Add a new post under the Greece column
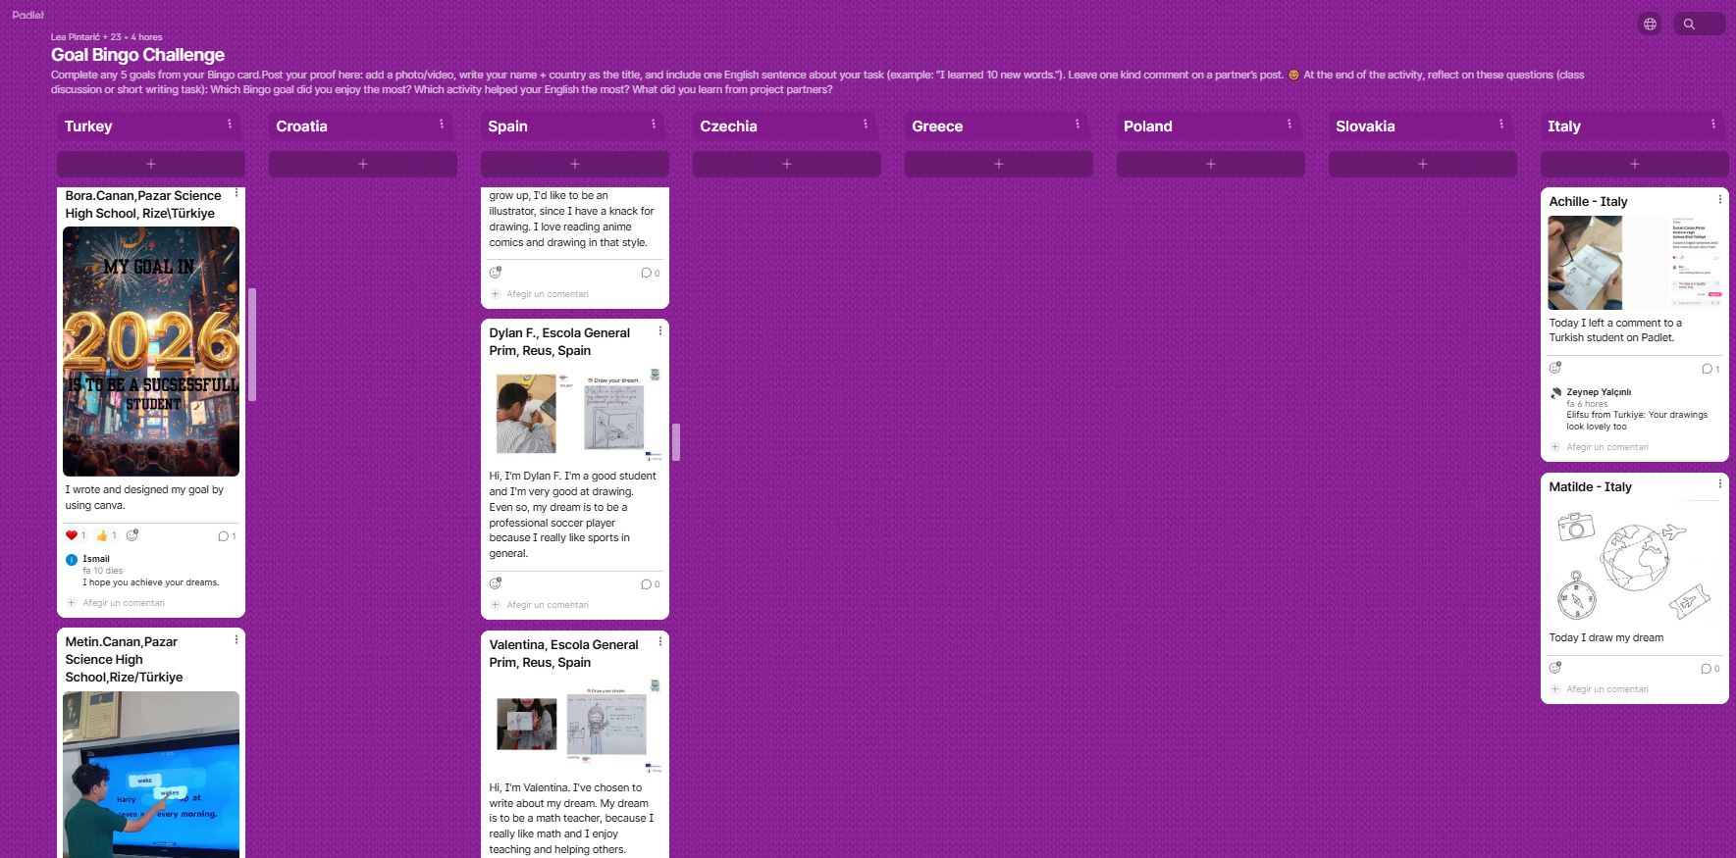 click(998, 164)
